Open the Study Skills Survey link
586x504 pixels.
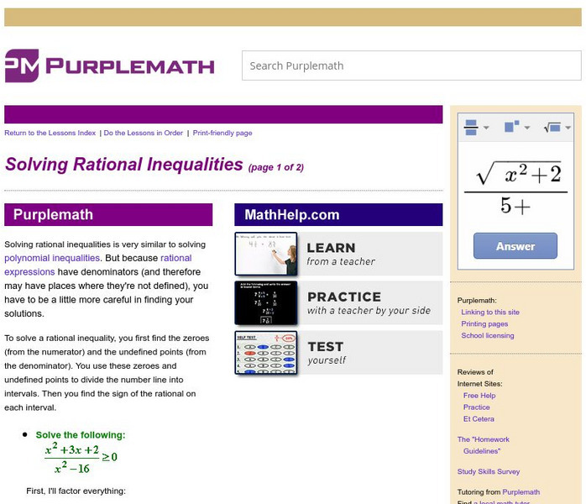pyautogui.click(x=489, y=472)
